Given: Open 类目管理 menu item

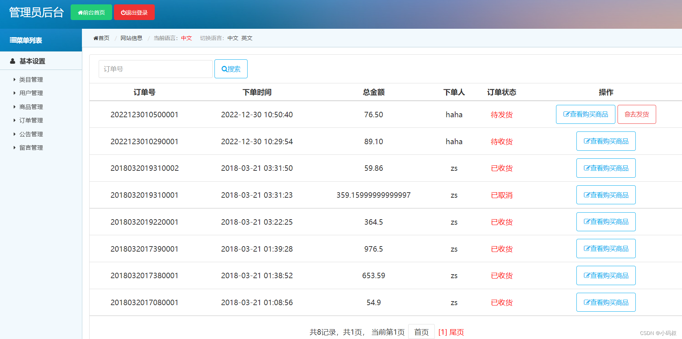Looking at the screenshot, I should [31, 80].
